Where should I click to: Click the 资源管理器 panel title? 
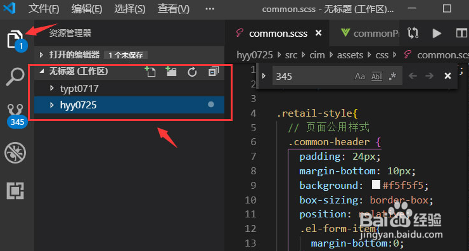point(70,33)
